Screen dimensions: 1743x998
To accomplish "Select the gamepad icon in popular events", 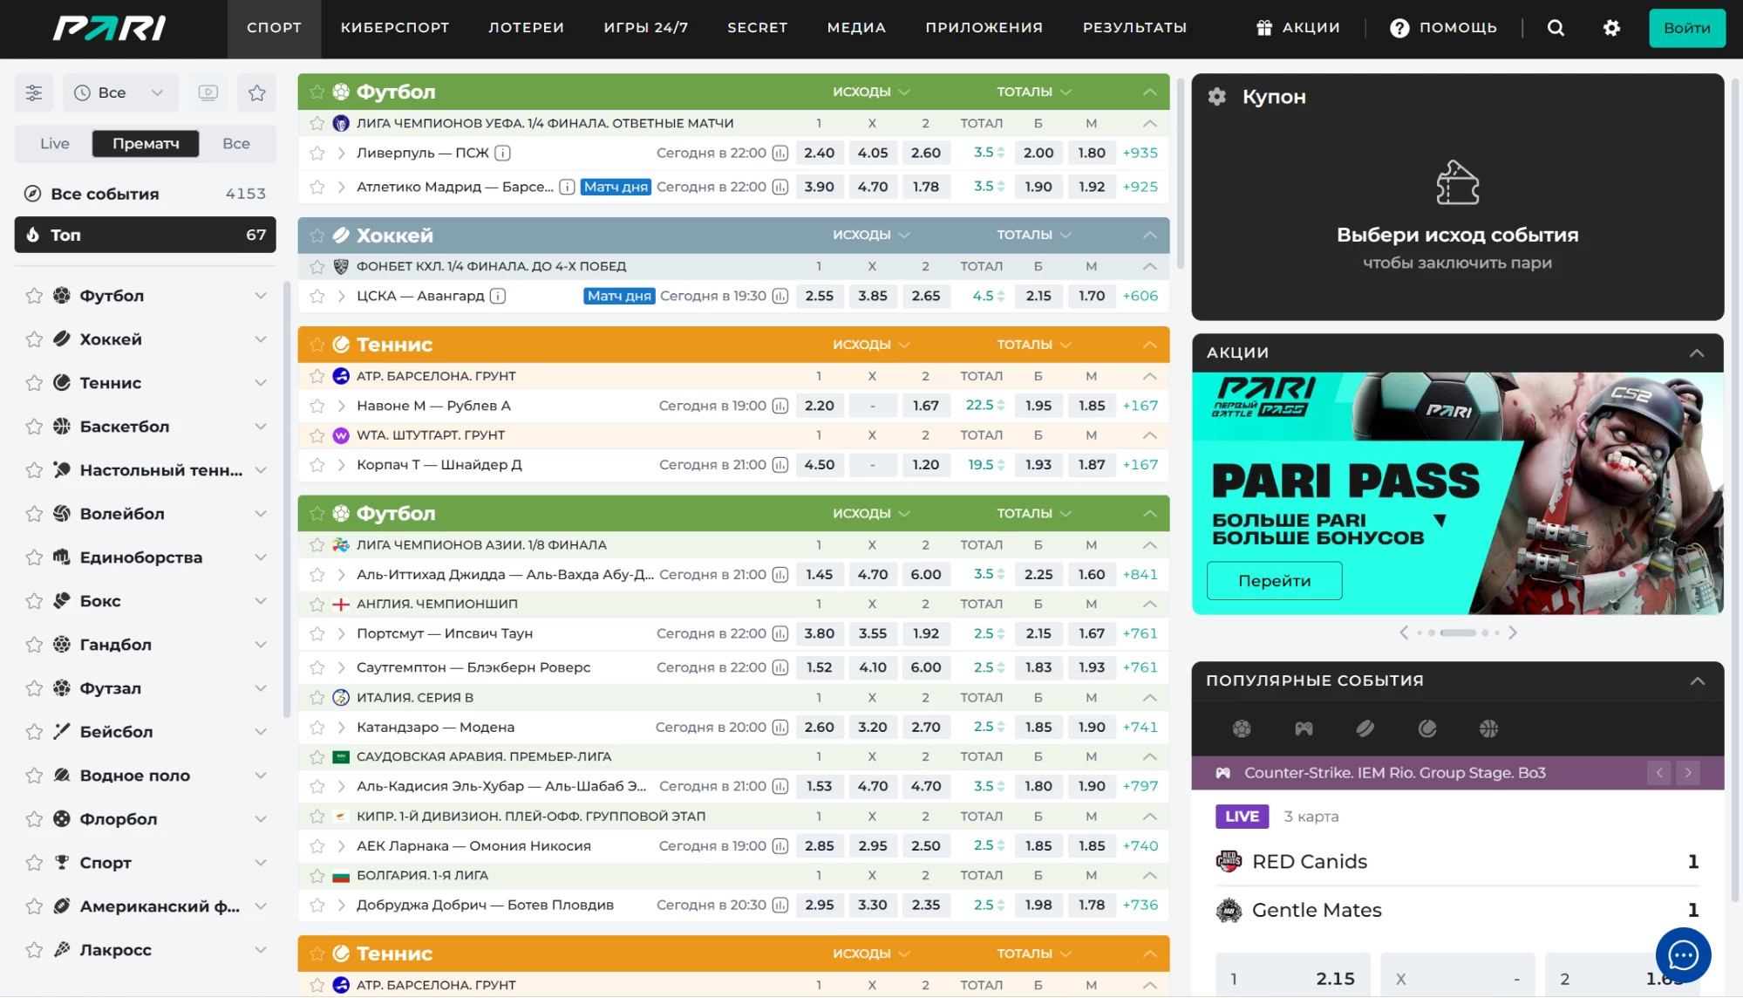I will 1304,728.
